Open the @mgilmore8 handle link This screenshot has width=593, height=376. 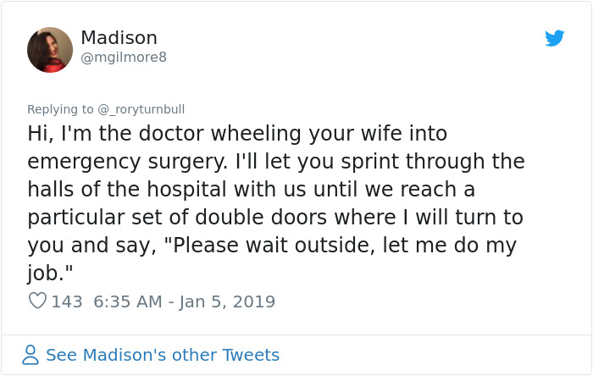(x=124, y=58)
